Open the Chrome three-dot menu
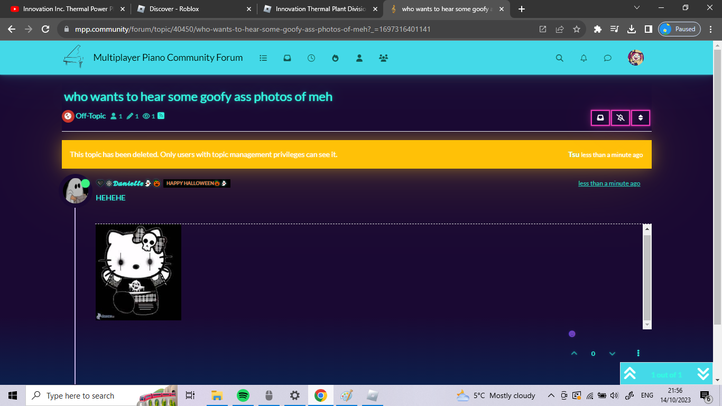Viewport: 722px width, 406px height. point(711,29)
